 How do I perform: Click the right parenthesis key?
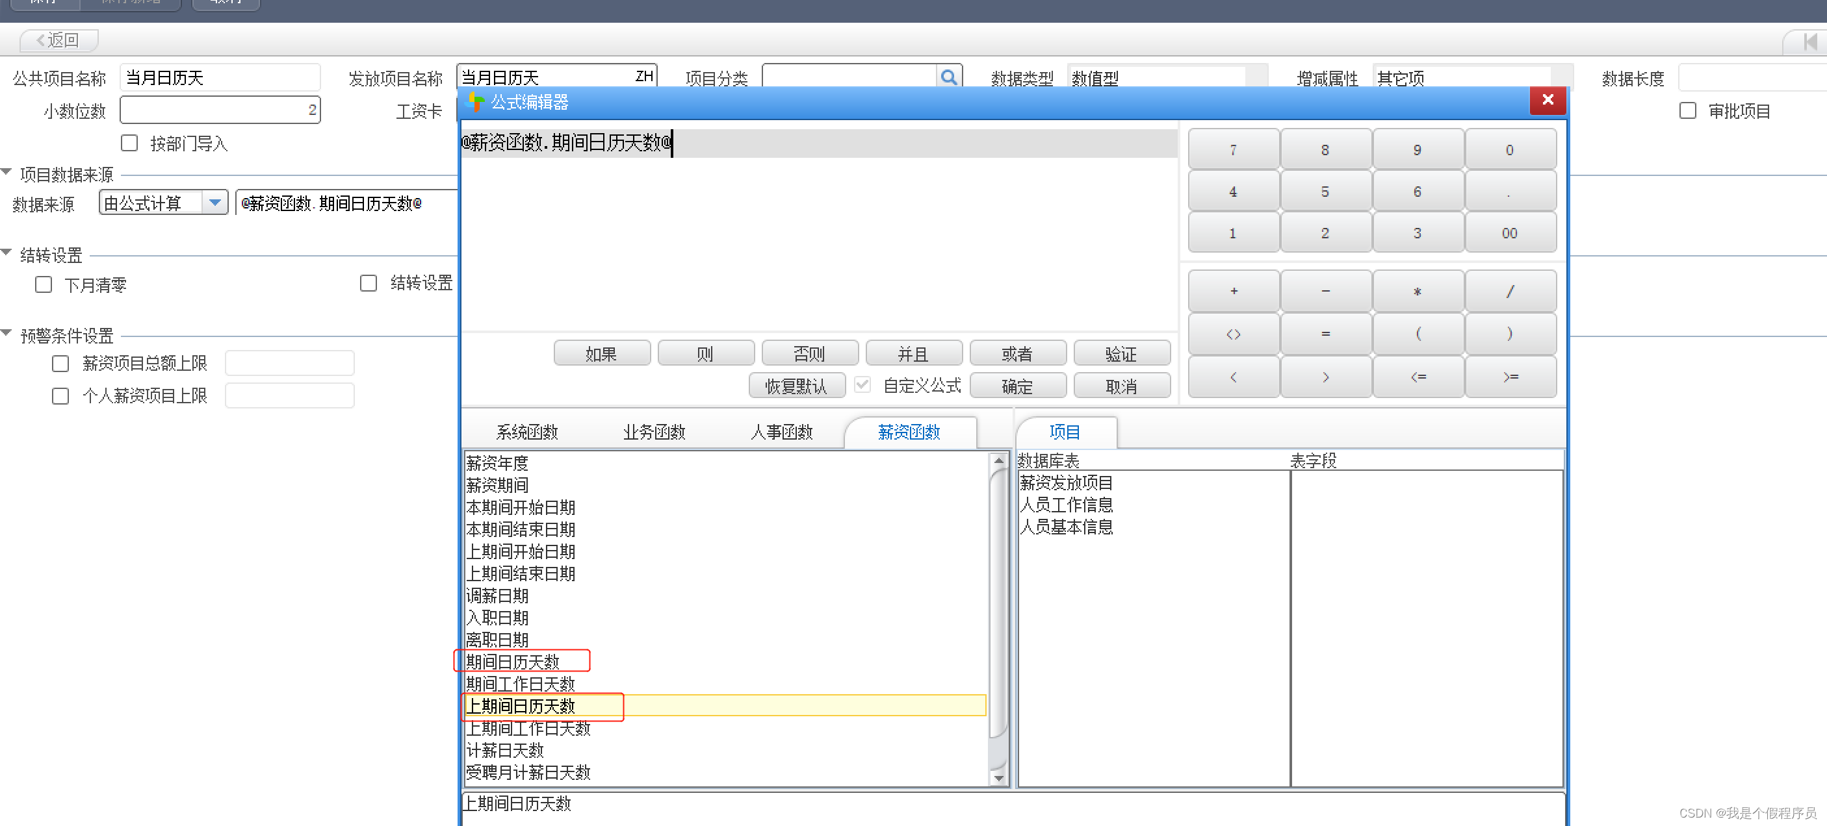click(x=1510, y=334)
